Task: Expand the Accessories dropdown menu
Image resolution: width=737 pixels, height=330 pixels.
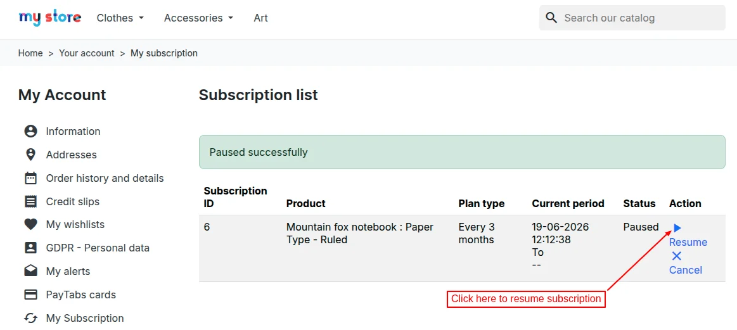Action: point(199,18)
